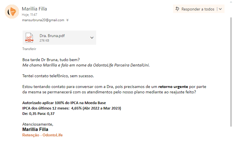Click the vertical scrollbar thumb
This screenshot has width=233, height=144.
coord(231,71)
